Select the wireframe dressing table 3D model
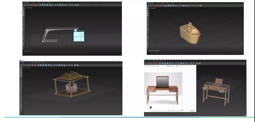The height and width of the screenshot is (122, 255). pyautogui.click(x=216, y=90)
